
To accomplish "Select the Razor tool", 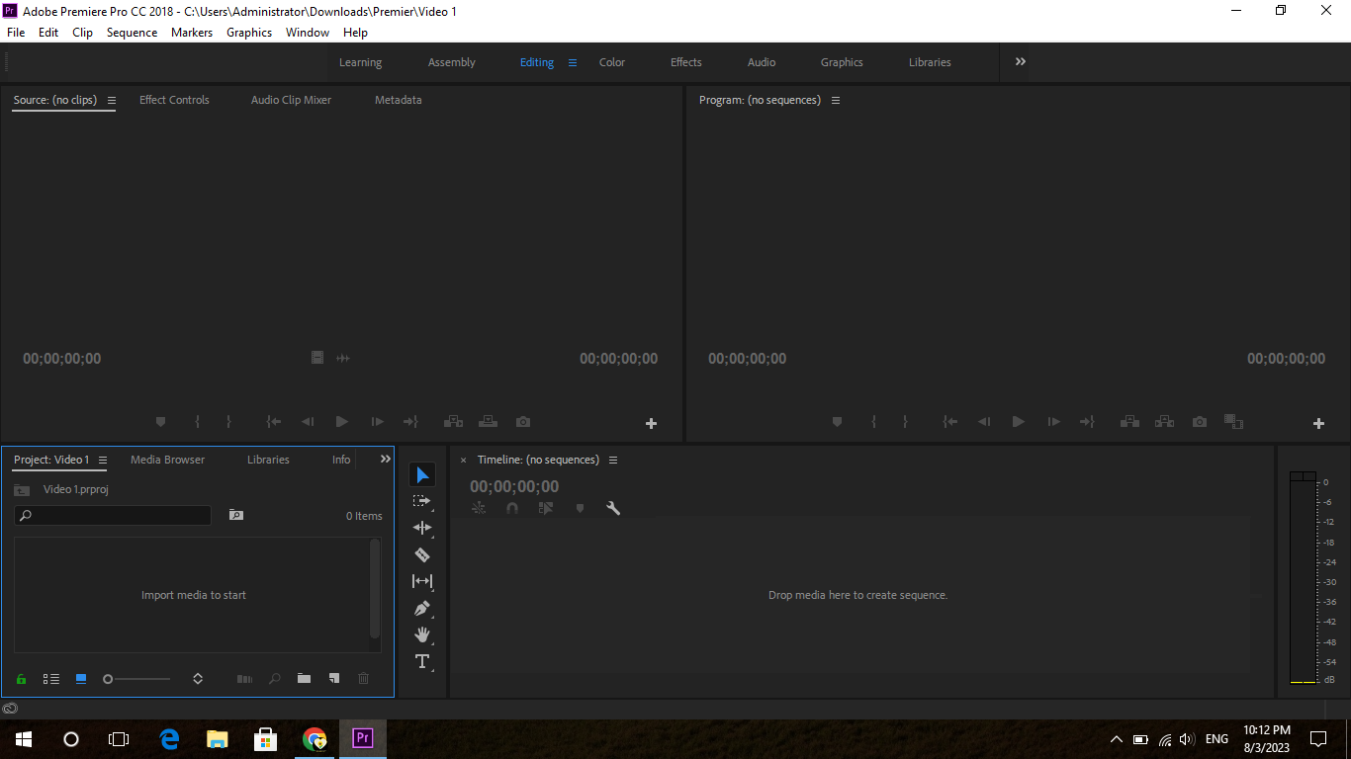I will click(422, 554).
